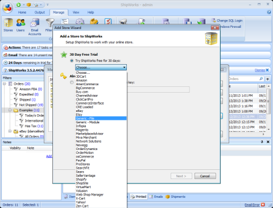Choose 3DCart from store list
The width and height of the screenshot is (273, 208).
point(101,77)
